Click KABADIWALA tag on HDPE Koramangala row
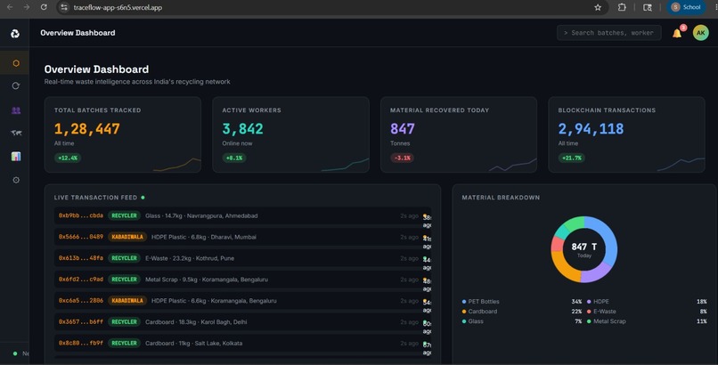This screenshot has height=365, width=718. point(127,301)
